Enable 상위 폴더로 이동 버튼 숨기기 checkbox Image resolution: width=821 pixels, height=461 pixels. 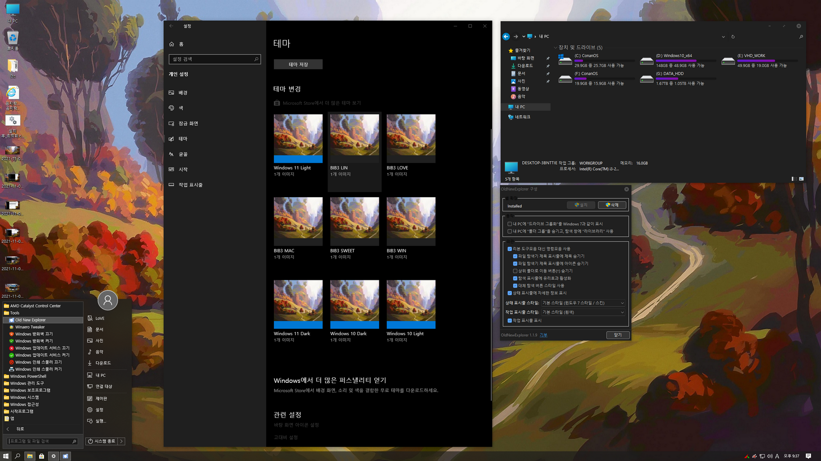pos(515,271)
